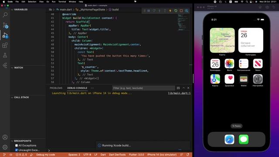Open Search in the activity bar

pyautogui.click(x=5, y=15)
